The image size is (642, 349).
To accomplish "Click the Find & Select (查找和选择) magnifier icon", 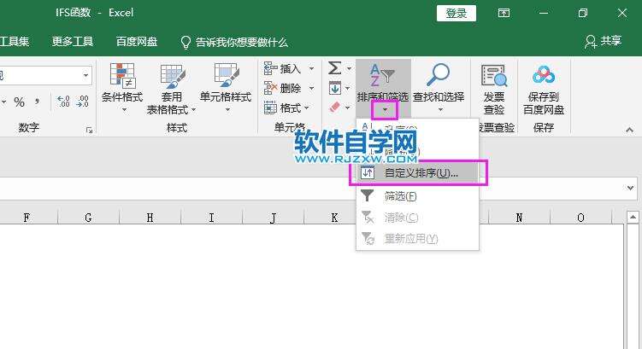I will coord(438,74).
